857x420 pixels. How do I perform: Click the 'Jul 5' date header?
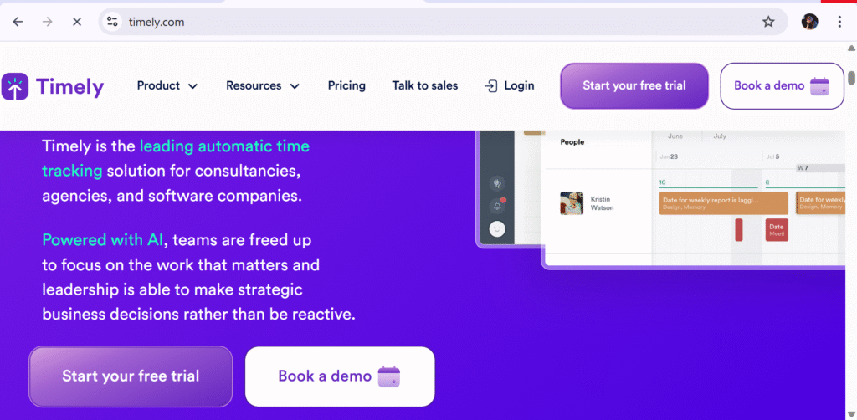(x=772, y=156)
